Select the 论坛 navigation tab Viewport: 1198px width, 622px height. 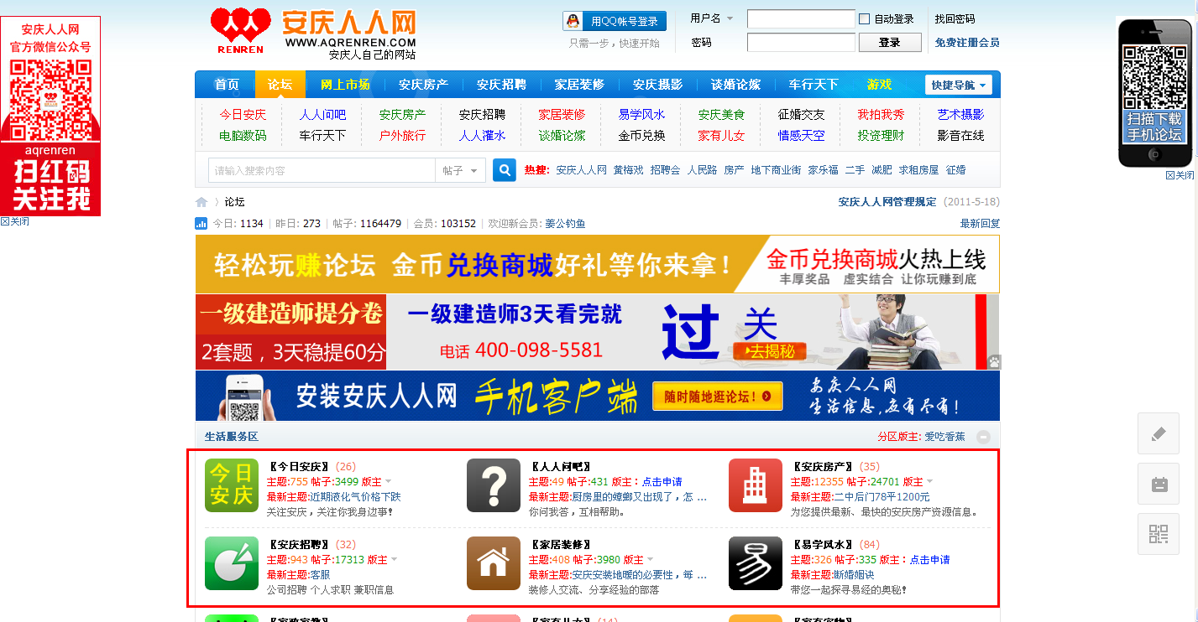(x=280, y=85)
